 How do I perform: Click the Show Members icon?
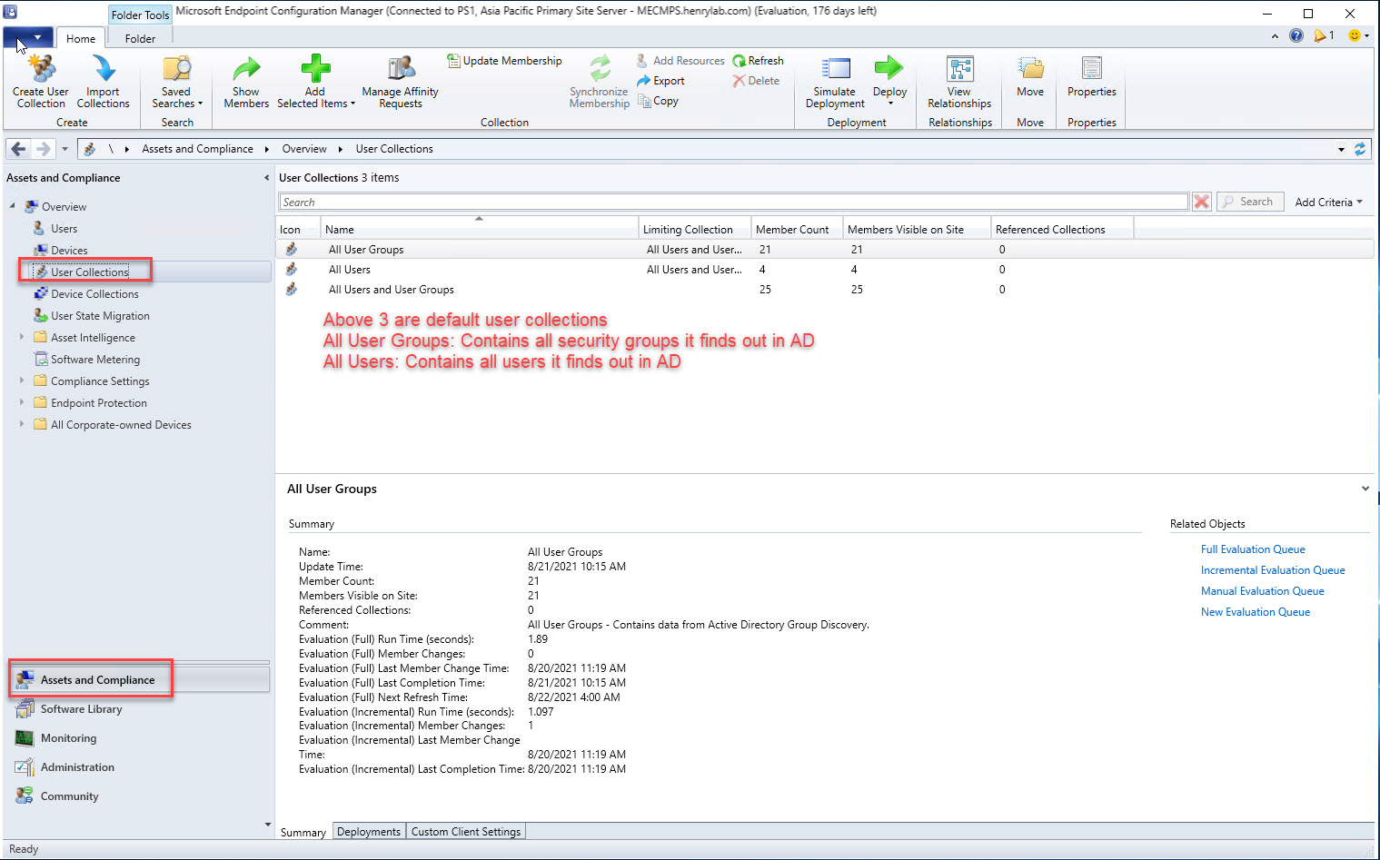click(x=246, y=71)
